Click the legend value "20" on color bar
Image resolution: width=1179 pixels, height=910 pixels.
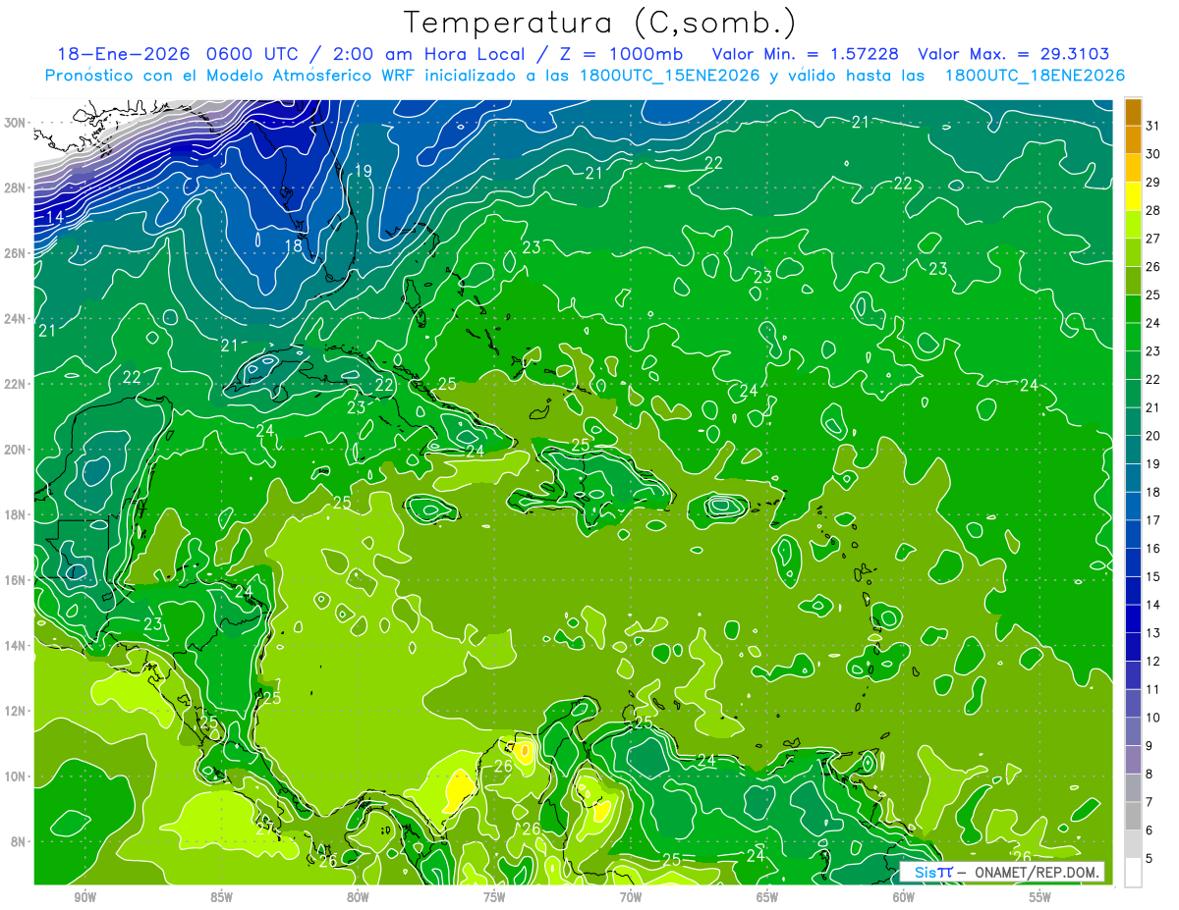(x=1153, y=435)
